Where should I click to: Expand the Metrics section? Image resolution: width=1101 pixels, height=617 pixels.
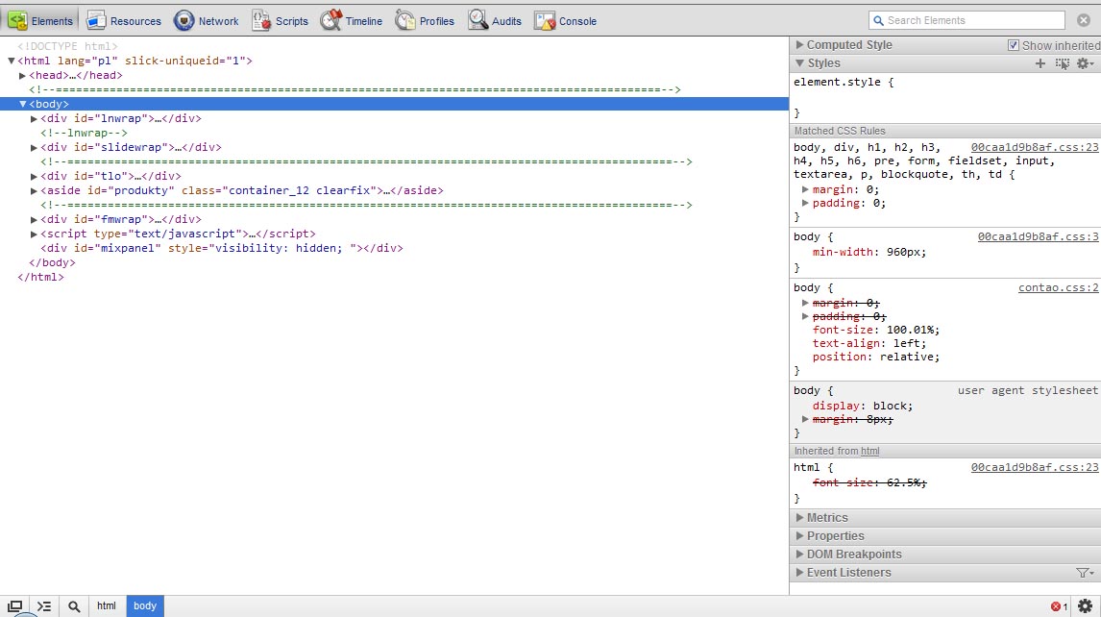[799, 518]
